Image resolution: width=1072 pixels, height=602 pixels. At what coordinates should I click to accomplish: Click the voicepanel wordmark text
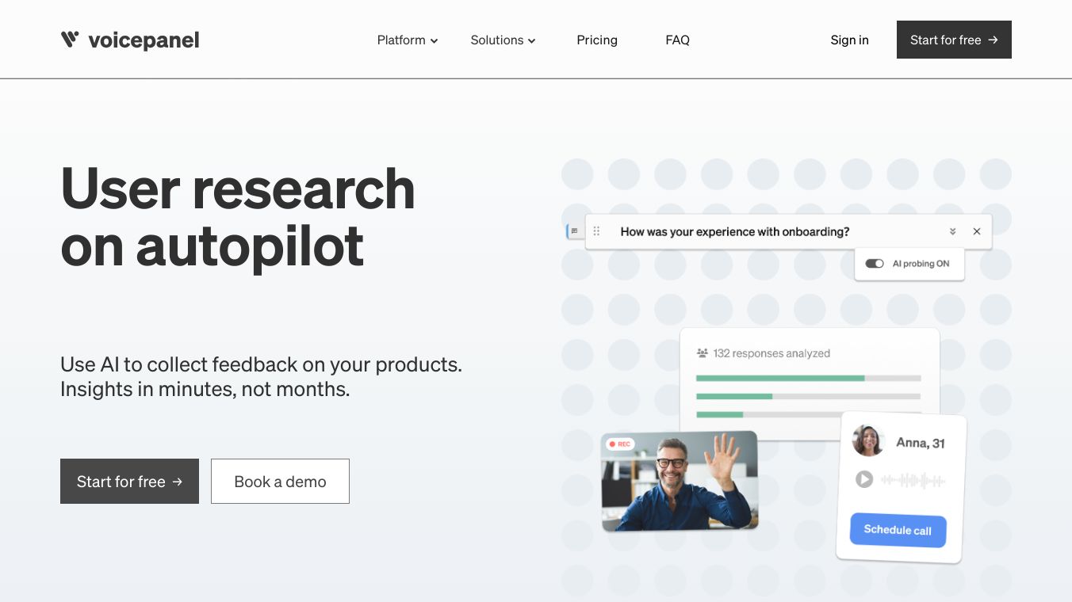144,40
